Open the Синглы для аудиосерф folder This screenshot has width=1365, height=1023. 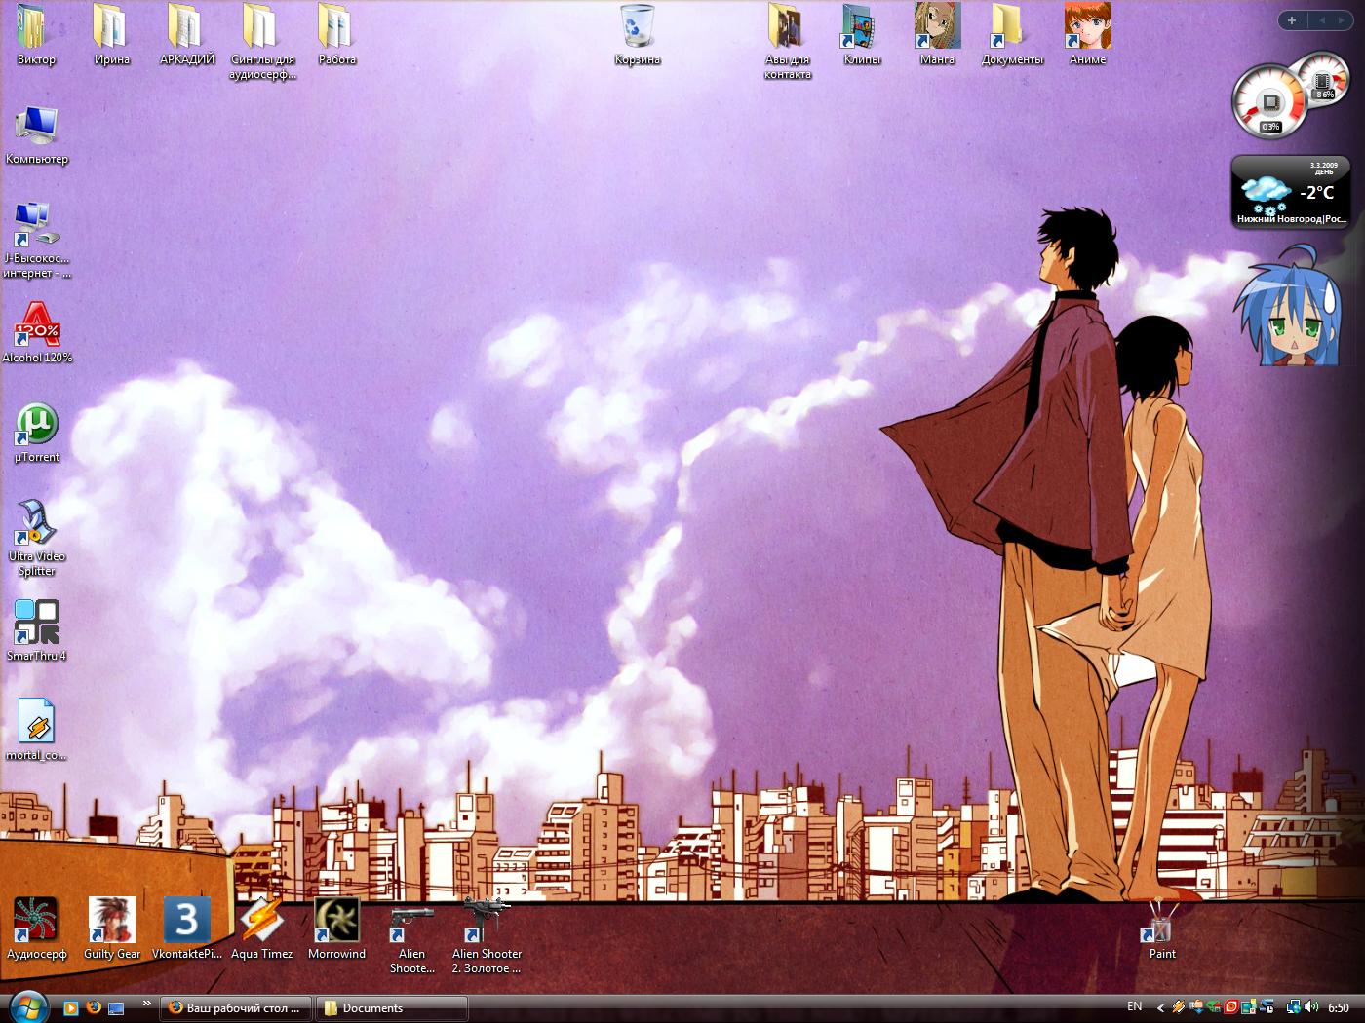coord(261,41)
